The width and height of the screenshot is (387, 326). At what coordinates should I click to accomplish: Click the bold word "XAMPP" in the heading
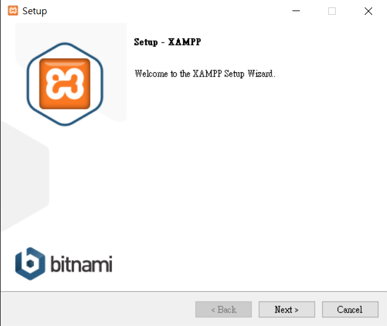pyautogui.click(x=185, y=42)
